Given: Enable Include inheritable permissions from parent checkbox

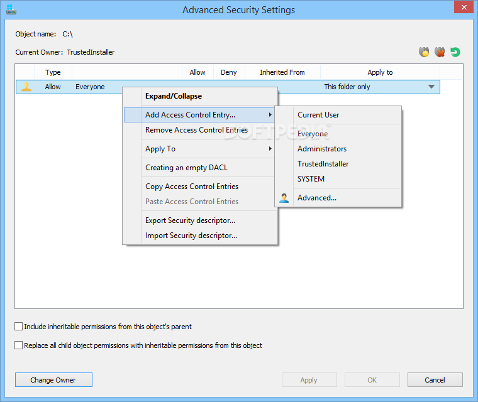Looking at the screenshot, I should [19, 327].
